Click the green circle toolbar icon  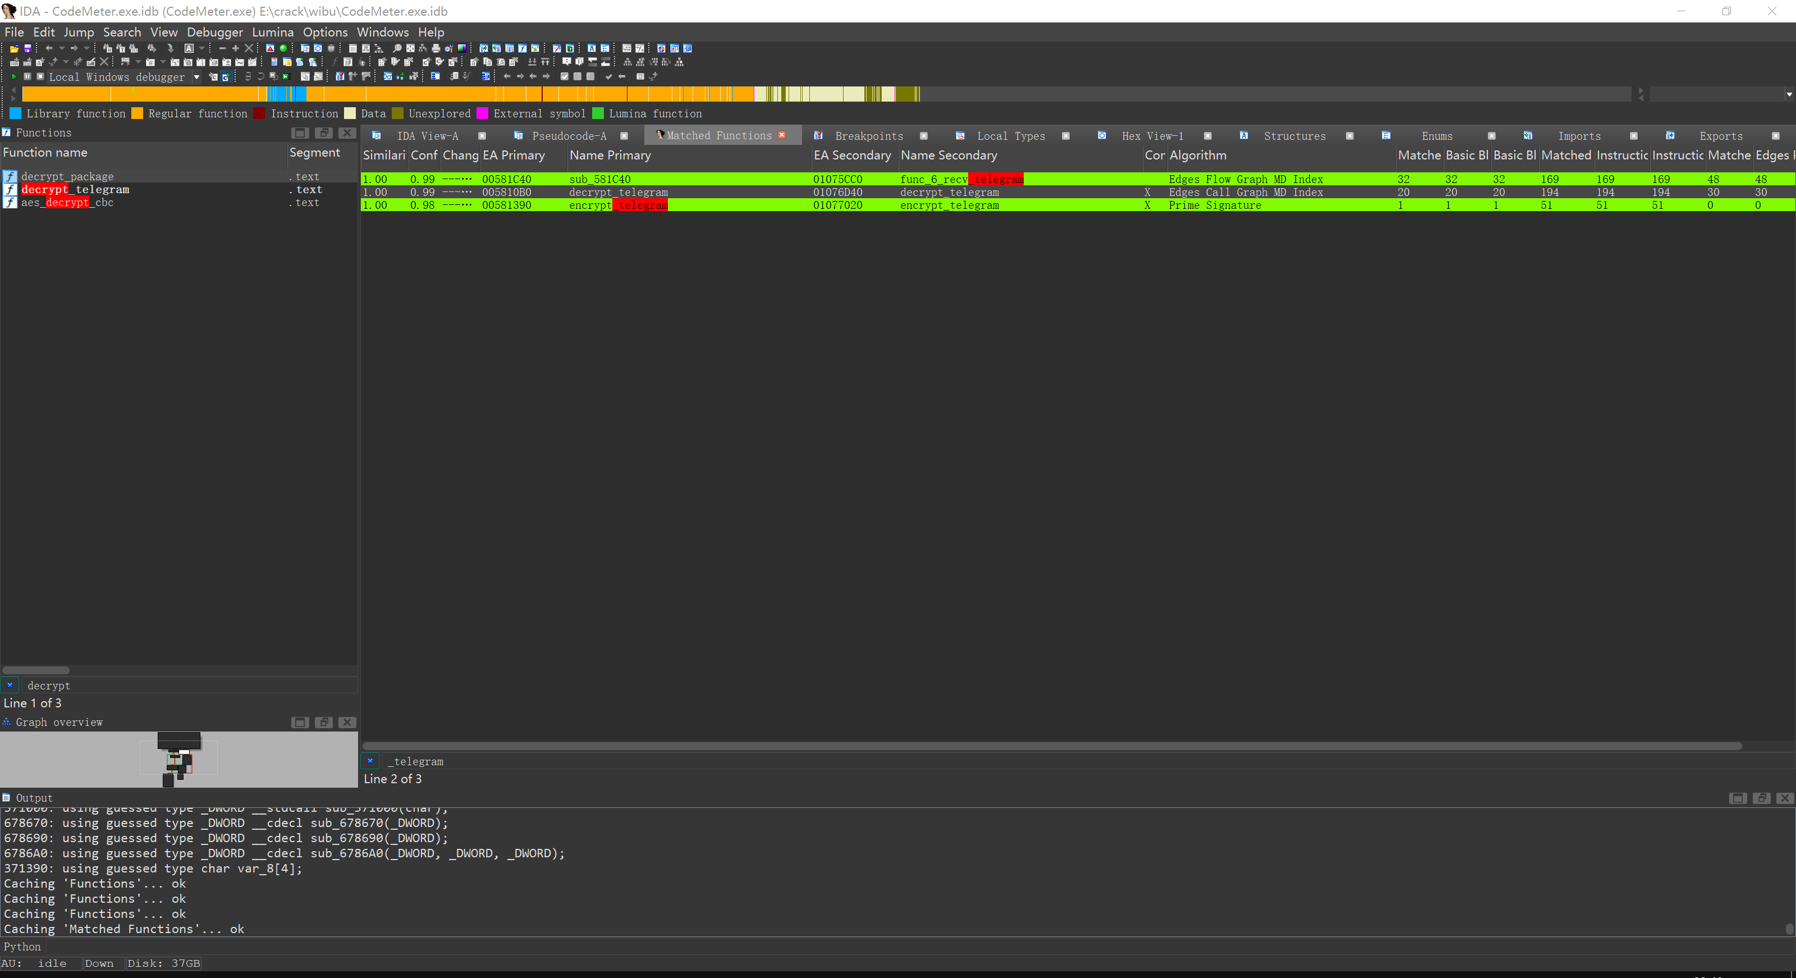tap(284, 49)
